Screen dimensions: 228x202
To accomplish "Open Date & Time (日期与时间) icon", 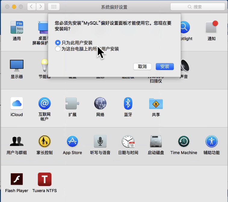I will pyautogui.click(x=128, y=141).
